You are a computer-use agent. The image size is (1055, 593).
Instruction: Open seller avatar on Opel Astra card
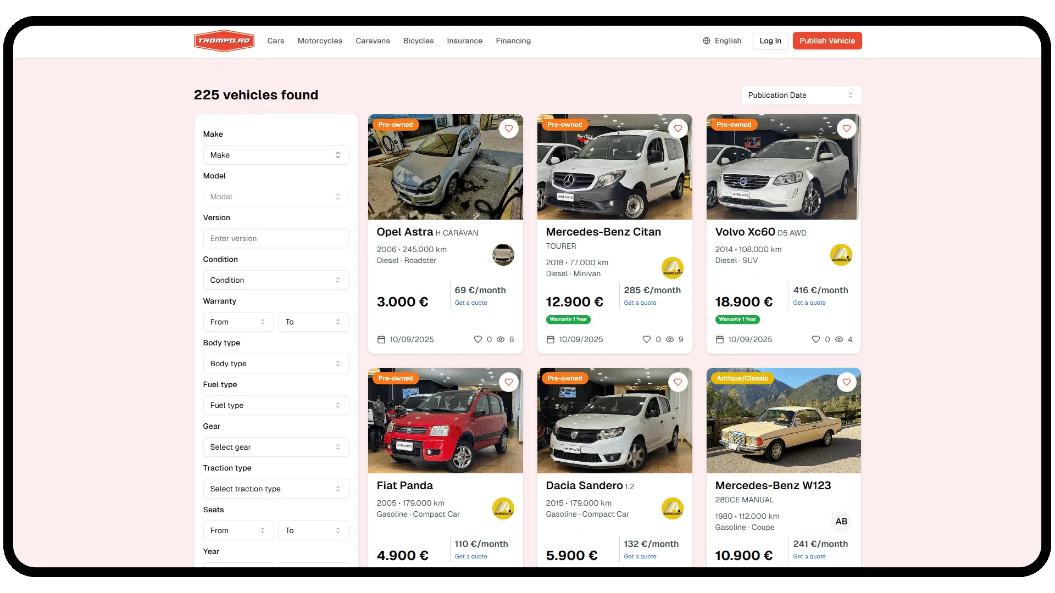503,255
